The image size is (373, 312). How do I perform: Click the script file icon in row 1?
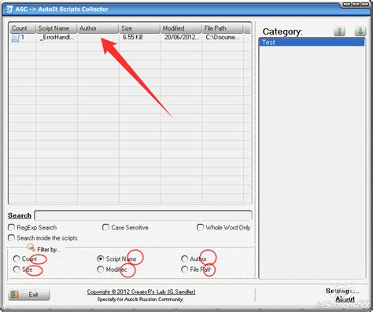point(16,38)
